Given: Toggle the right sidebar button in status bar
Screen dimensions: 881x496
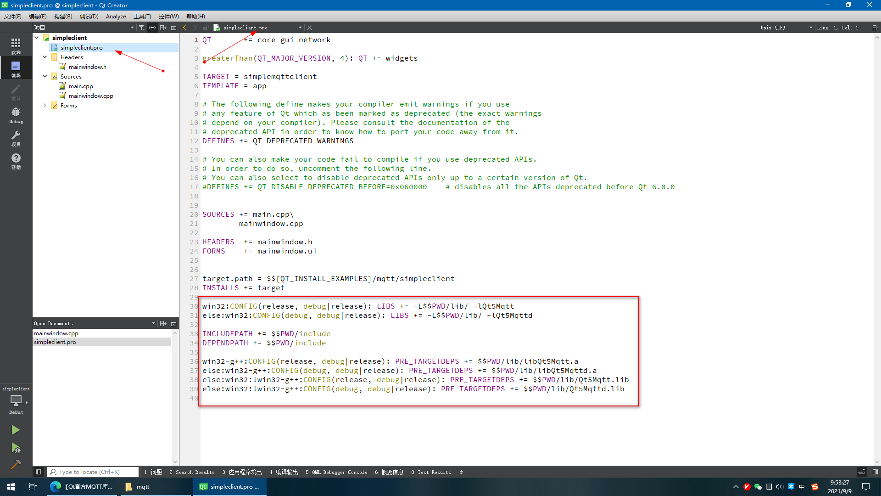Looking at the screenshot, I should tap(875, 472).
